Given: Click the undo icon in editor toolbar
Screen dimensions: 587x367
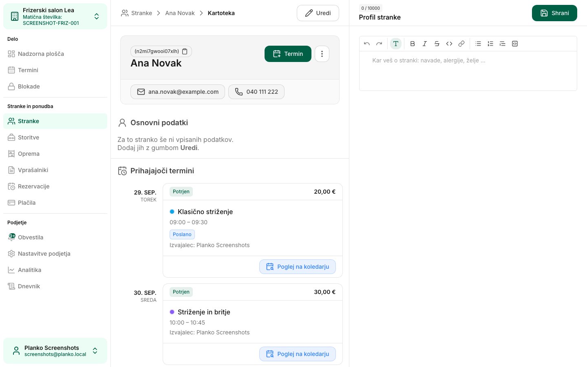Looking at the screenshot, I should pyautogui.click(x=367, y=44).
